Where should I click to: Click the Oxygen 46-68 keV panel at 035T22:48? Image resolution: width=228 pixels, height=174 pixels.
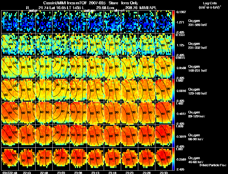(x=10, y=159)
